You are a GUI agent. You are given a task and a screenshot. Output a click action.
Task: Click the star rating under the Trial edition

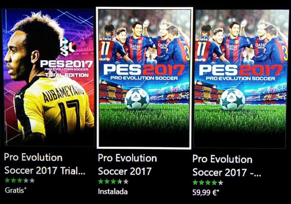[20, 180]
